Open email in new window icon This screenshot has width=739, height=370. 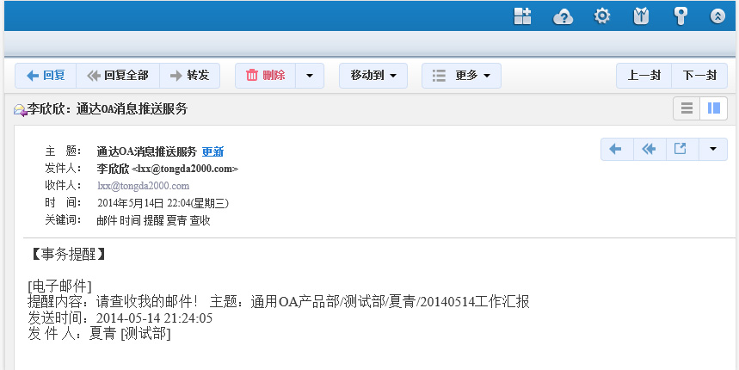pos(680,149)
